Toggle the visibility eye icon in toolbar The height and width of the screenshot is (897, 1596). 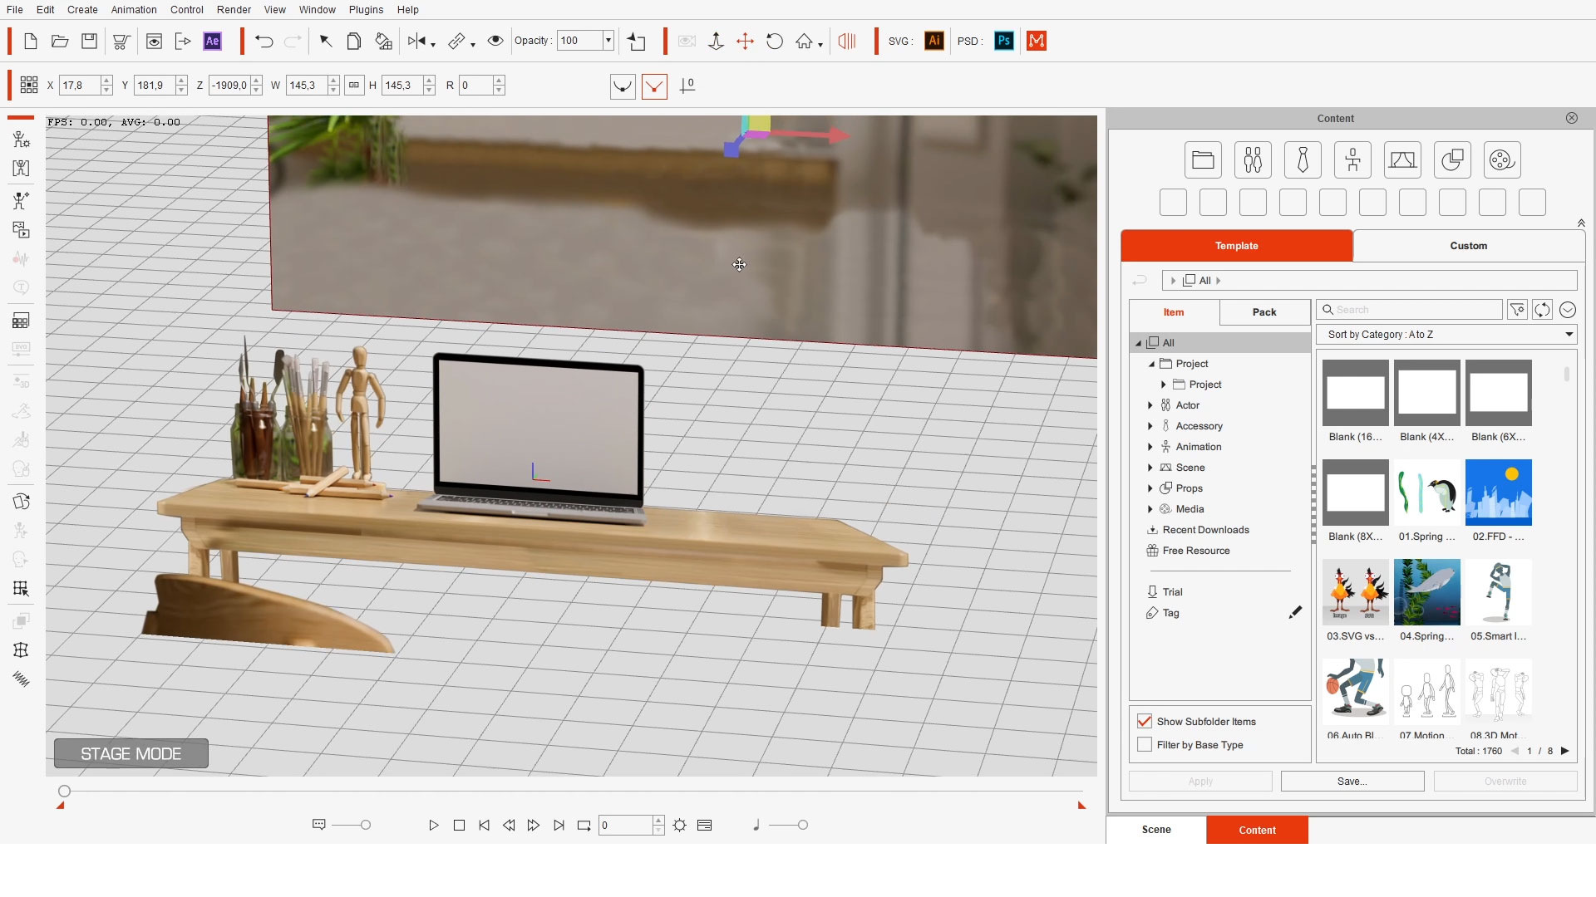point(495,41)
